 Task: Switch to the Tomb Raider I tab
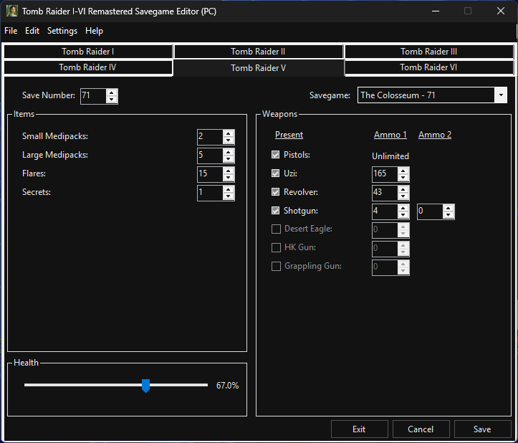88,52
